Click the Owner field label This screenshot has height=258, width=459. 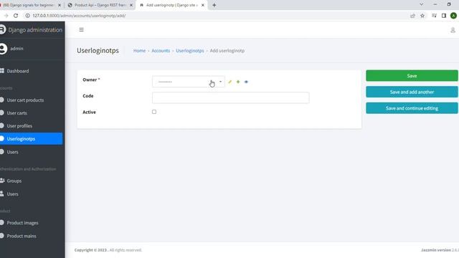(x=91, y=80)
